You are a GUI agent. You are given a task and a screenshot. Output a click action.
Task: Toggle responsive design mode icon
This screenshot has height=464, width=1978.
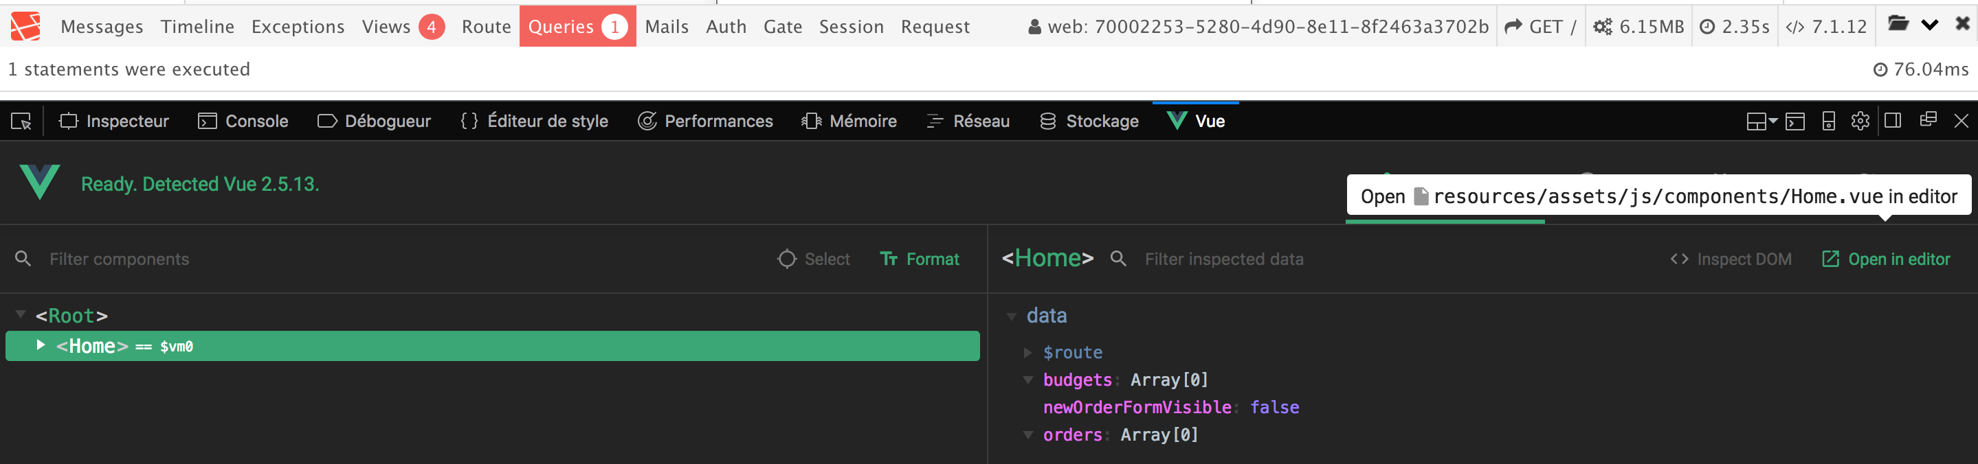tap(1828, 121)
